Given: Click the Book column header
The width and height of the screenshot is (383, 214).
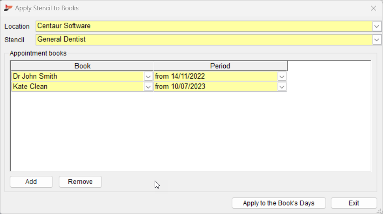Looking at the screenshot, I should click(x=82, y=66).
